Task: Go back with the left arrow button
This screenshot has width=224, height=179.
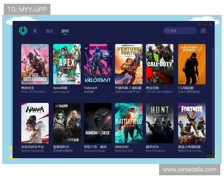Action: [x=35, y=31]
